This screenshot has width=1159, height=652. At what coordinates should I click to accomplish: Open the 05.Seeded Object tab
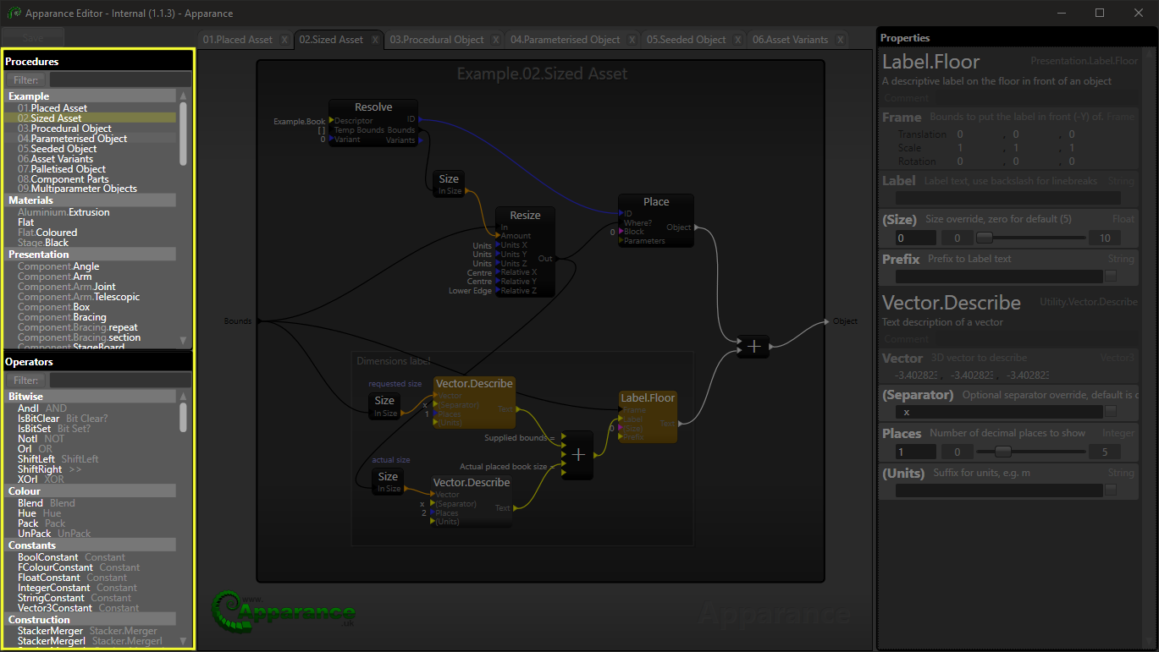tap(686, 40)
